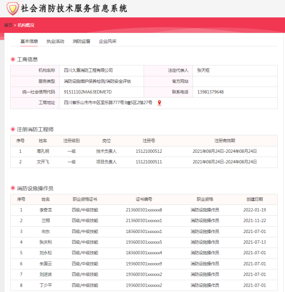The width and height of the screenshot is (285, 292).
Task: Click engineer name 文开飞
Action: (x=43, y=162)
